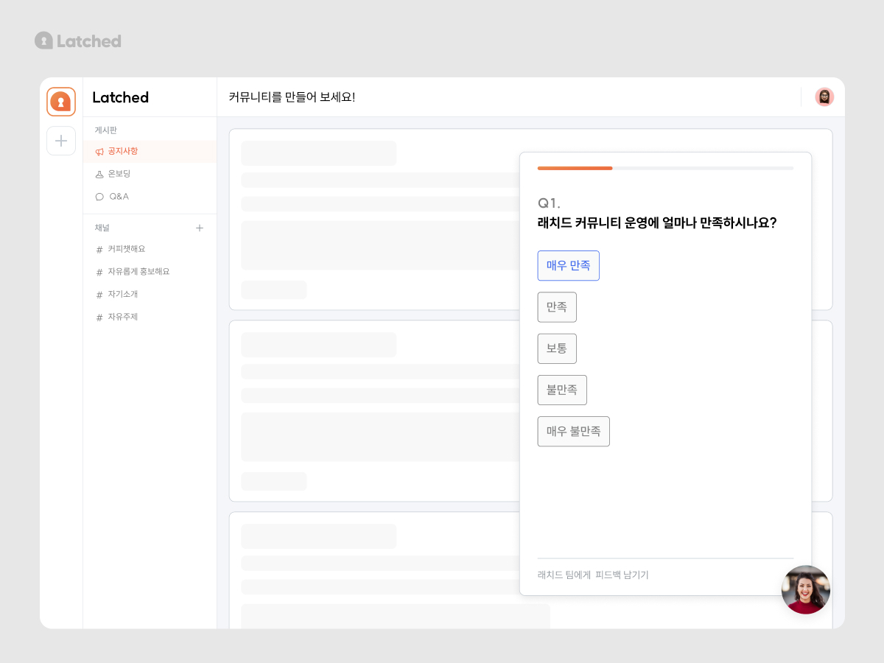Click the icon beside 온보딩
Screen dimensions: 884x663
pos(99,175)
